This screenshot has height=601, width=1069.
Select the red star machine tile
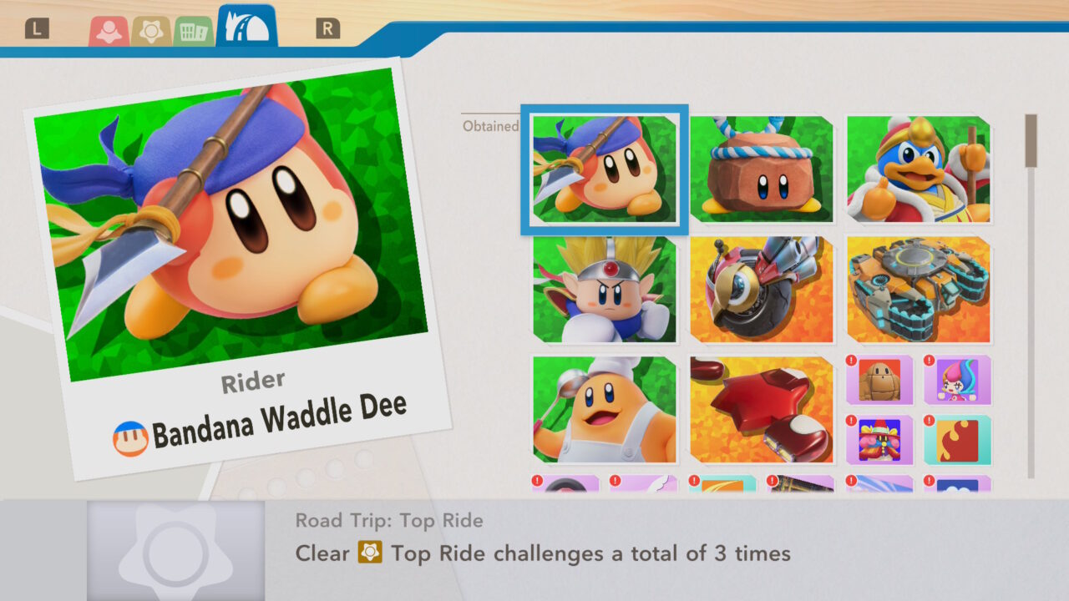pyautogui.click(x=762, y=410)
